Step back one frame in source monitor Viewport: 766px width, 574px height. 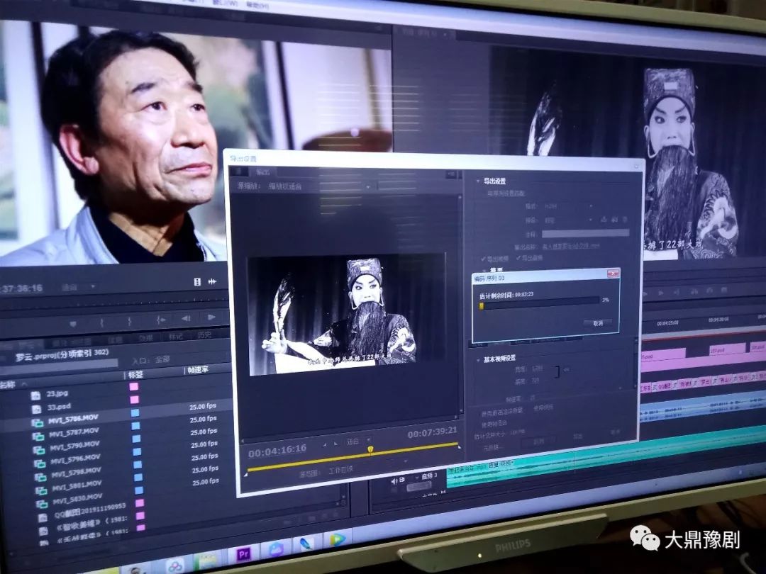pos(186,318)
